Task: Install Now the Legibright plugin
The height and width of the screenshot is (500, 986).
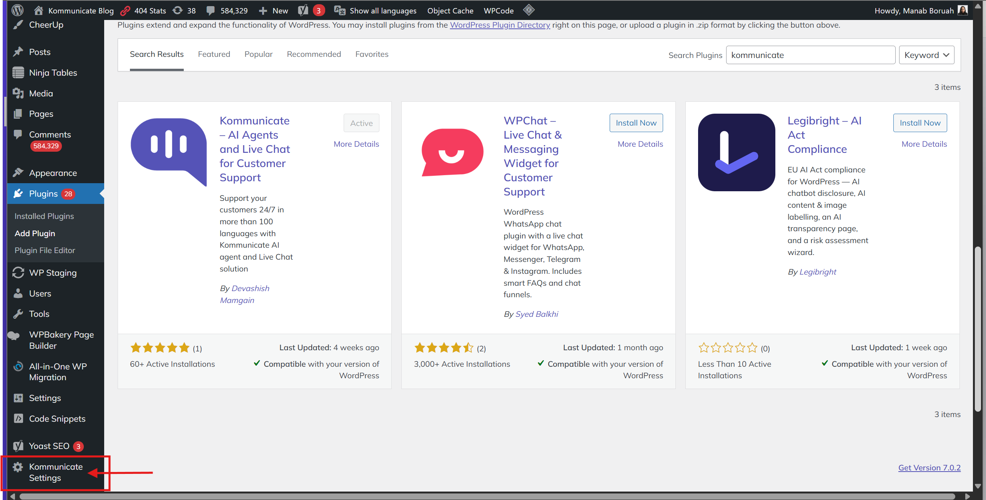Action: (x=920, y=123)
